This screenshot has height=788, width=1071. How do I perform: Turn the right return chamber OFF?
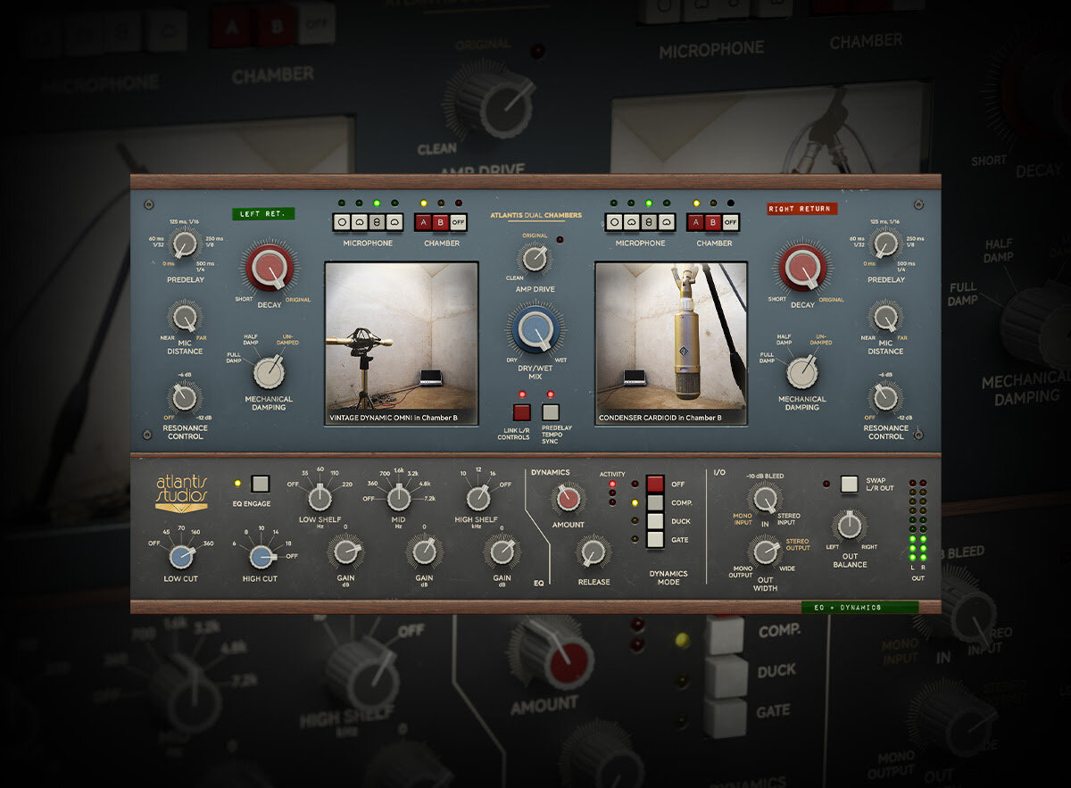(730, 222)
